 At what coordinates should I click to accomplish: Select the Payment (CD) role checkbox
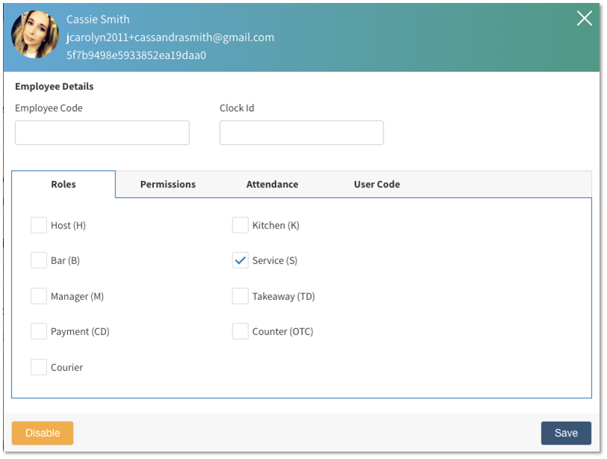click(x=39, y=331)
